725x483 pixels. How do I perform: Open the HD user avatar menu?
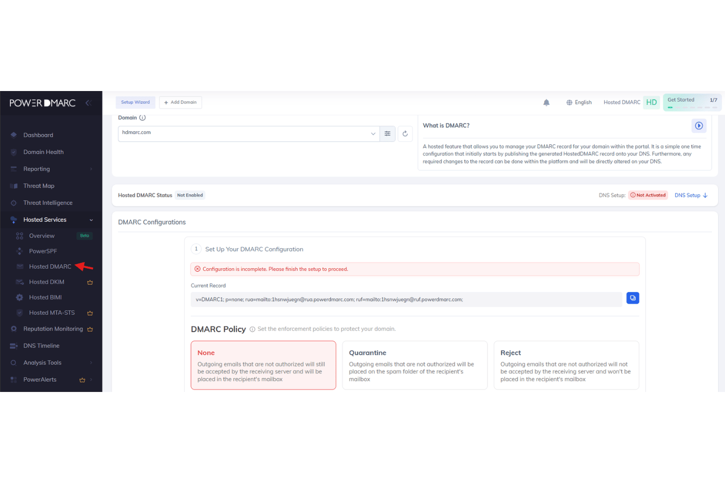[652, 102]
